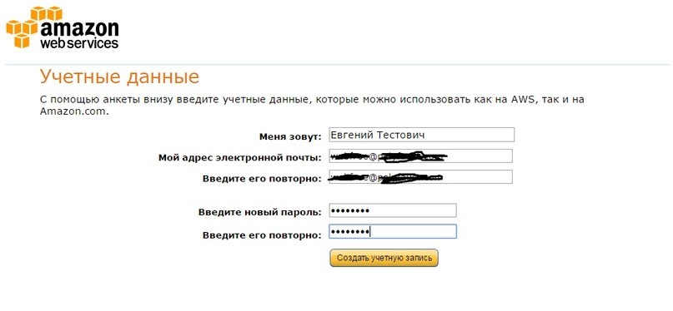
Task: Click the Введите его повторно password label
Action: pos(262,235)
